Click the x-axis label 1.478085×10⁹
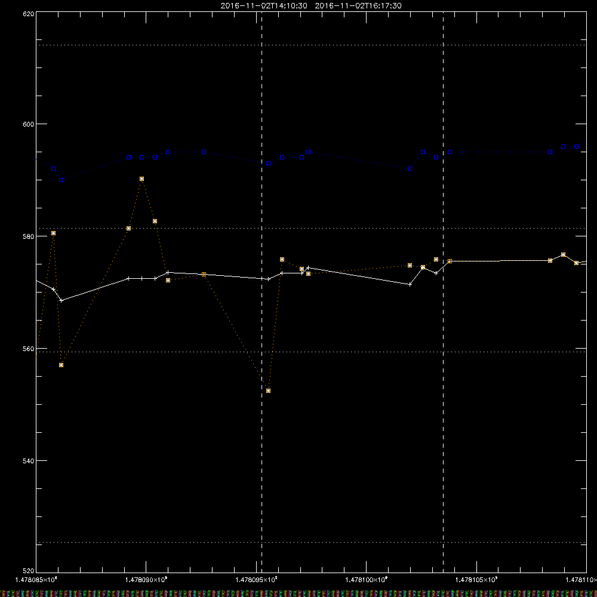Viewport: 597px width, 597px height. (x=36, y=580)
